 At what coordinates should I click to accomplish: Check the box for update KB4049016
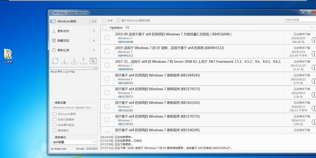pyautogui.click(x=107, y=65)
